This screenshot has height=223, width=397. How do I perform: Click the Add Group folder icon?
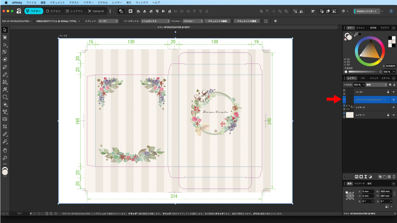385,177
